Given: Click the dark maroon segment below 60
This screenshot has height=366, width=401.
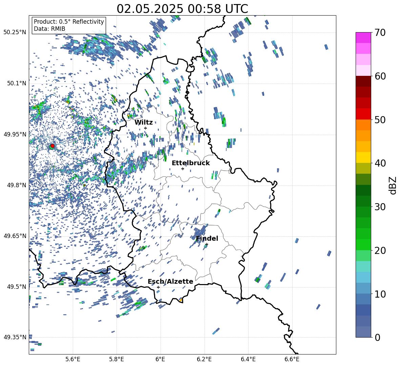Looking at the screenshot, I should coord(363,81).
